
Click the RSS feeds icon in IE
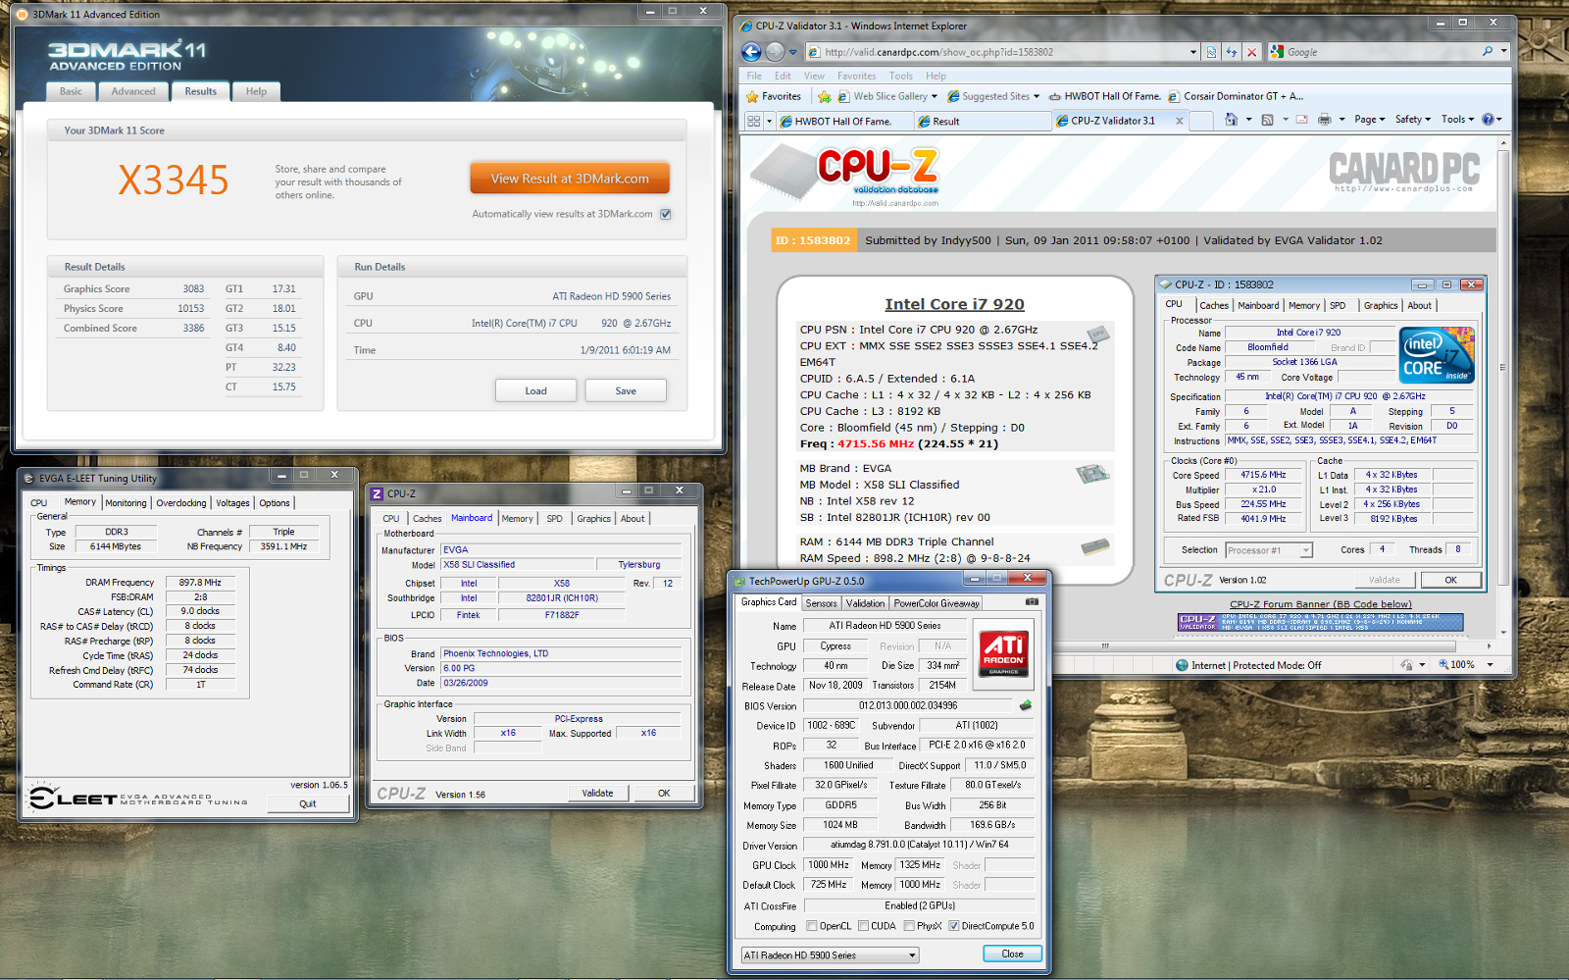pos(1267,120)
